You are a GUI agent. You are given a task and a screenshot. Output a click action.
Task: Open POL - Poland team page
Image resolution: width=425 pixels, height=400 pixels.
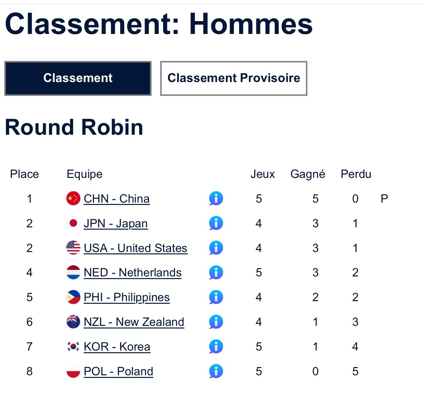(118, 371)
